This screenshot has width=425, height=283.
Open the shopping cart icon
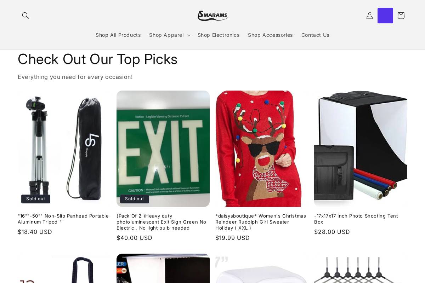click(401, 16)
